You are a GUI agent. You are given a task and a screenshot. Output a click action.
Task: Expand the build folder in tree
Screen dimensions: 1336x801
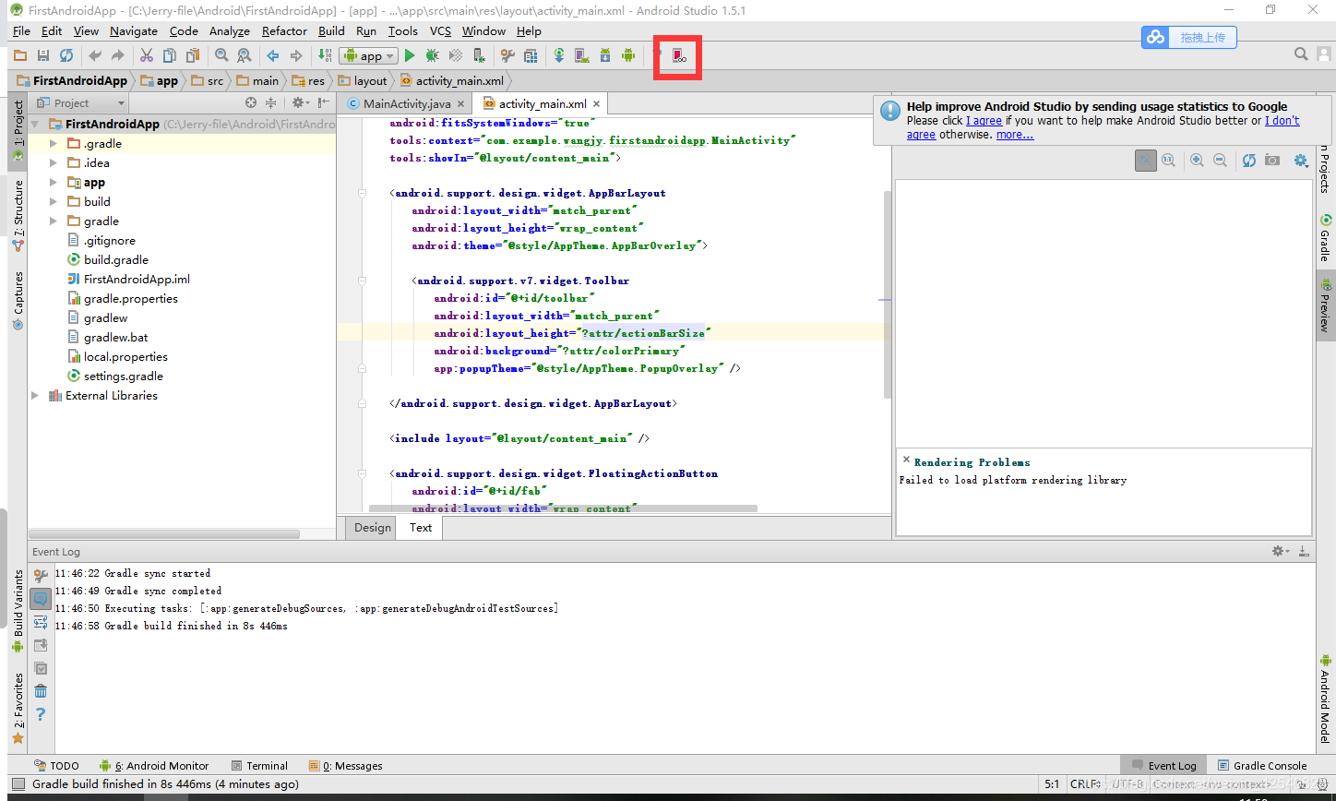[54, 202]
